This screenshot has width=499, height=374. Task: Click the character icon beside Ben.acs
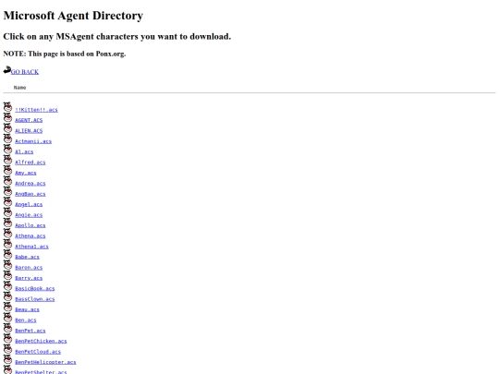[x=7, y=317]
